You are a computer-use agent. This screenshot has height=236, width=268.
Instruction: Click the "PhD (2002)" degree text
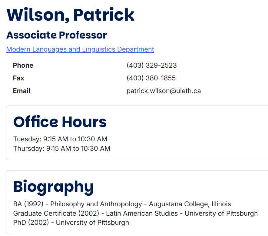[31, 223]
